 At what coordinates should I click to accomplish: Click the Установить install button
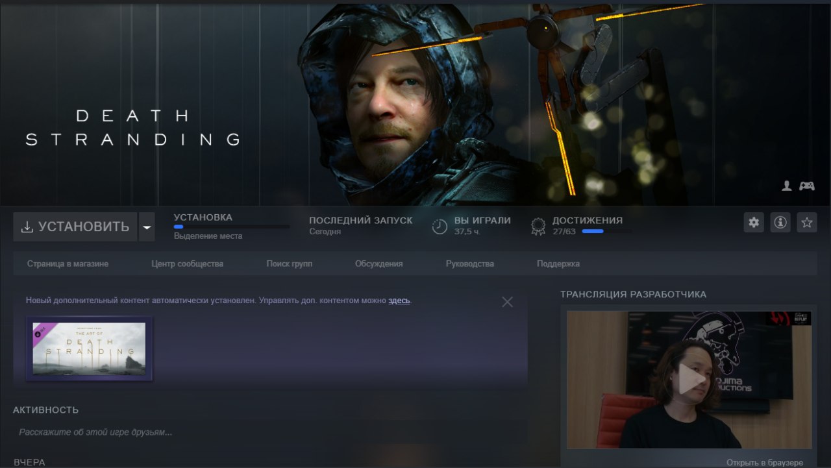pyautogui.click(x=75, y=227)
